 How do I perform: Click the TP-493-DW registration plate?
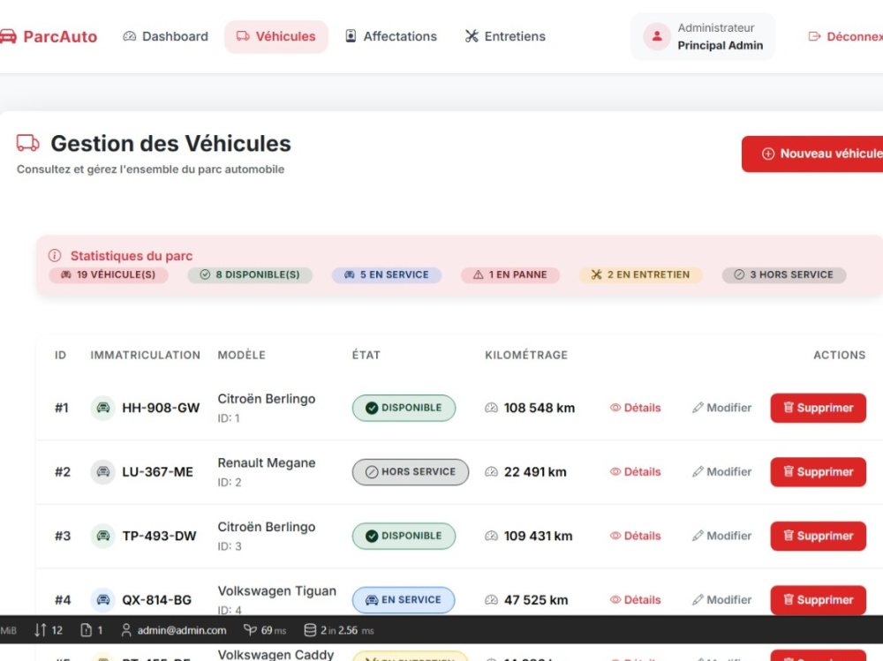point(159,536)
